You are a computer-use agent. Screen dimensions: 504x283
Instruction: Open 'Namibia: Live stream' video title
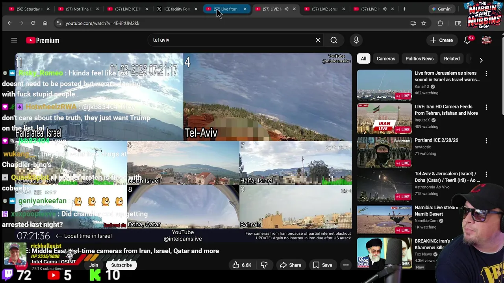[x=436, y=211]
